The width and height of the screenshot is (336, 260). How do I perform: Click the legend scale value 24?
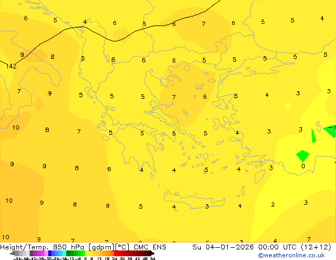(x=114, y=259)
